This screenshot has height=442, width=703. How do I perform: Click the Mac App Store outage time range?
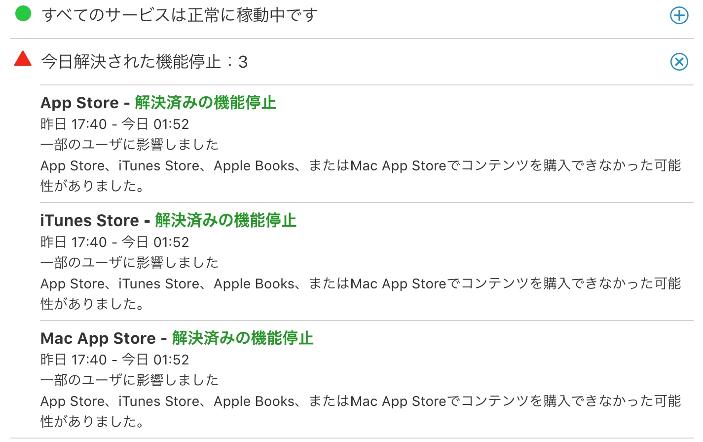point(114,360)
